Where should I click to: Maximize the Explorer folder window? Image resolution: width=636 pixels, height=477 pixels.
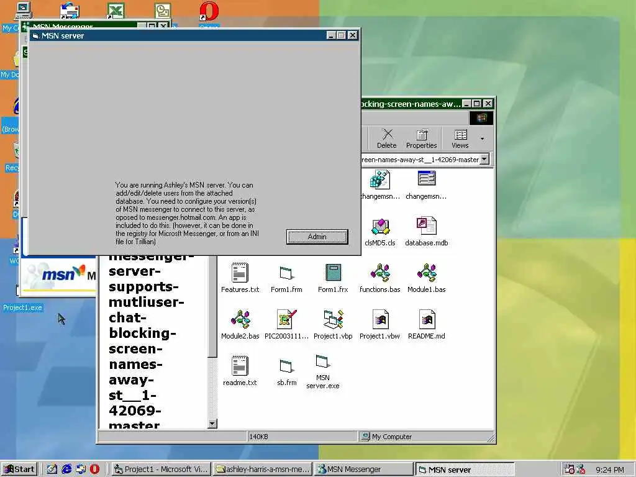477,104
